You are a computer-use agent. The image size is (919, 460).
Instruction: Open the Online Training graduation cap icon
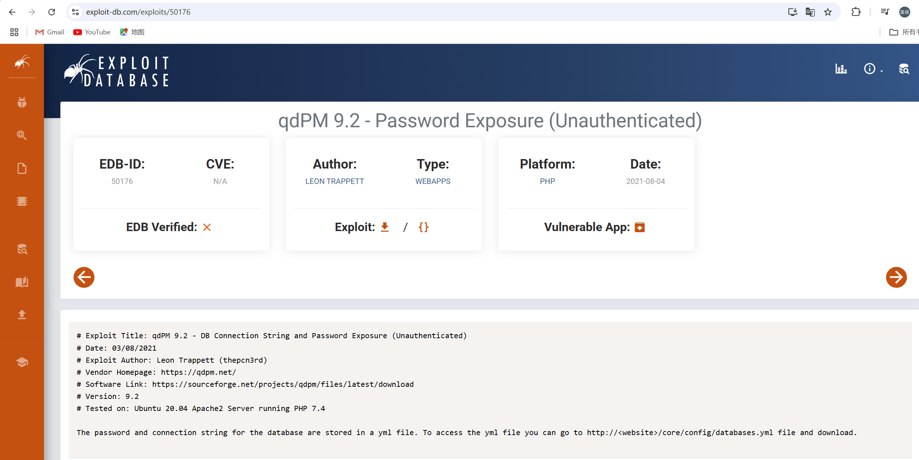(22, 362)
